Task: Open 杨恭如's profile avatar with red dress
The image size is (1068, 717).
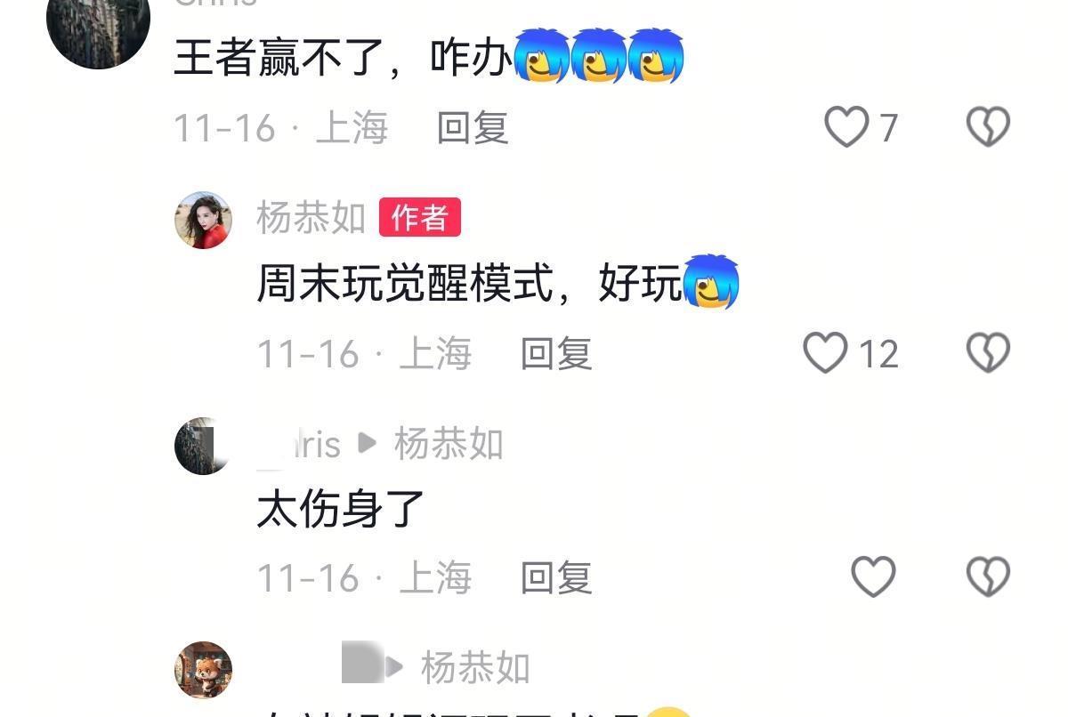Action: (x=203, y=220)
